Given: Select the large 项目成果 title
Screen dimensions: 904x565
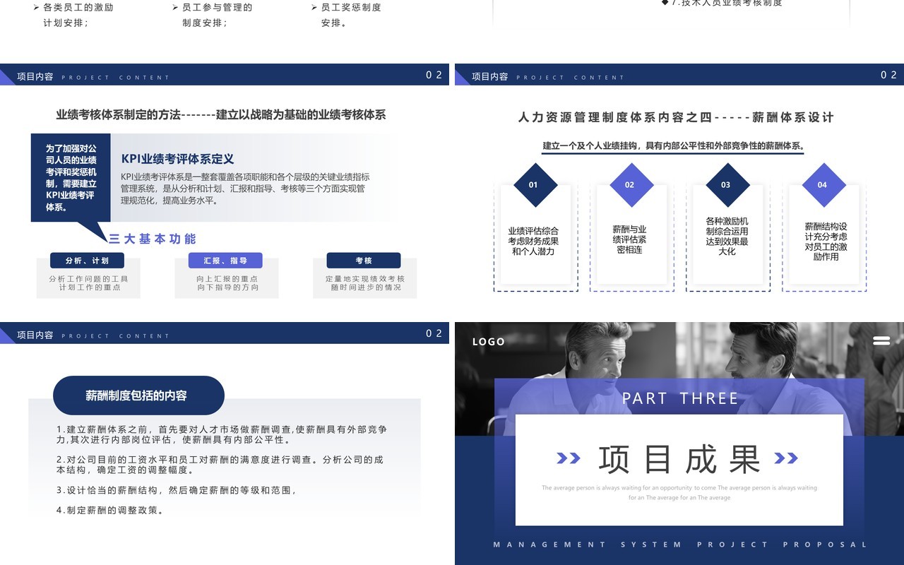Looking at the screenshot, I should pyautogui.click(x=679, y=459).
